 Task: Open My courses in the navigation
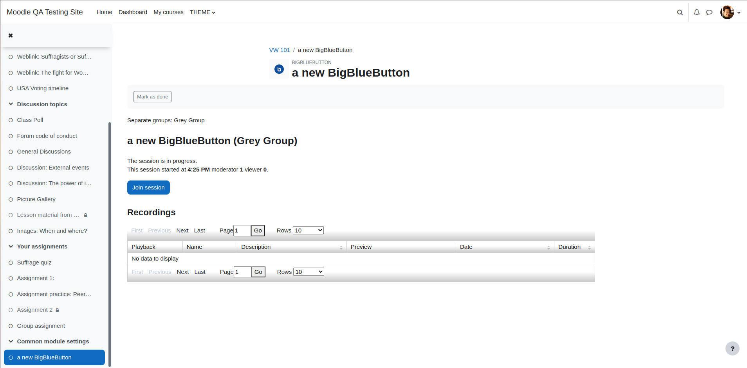(168, 12)
